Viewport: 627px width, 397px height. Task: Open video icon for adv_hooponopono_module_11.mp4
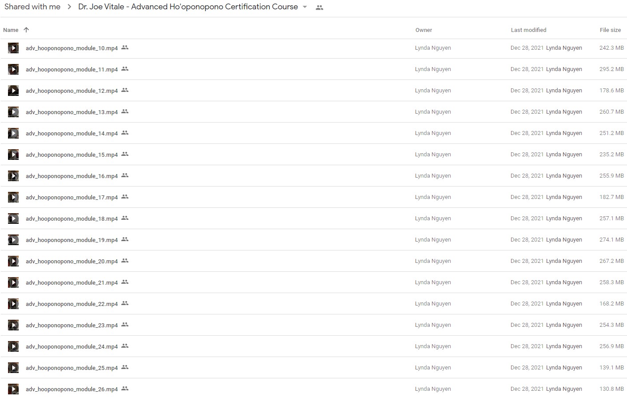(x=13, y=69)
